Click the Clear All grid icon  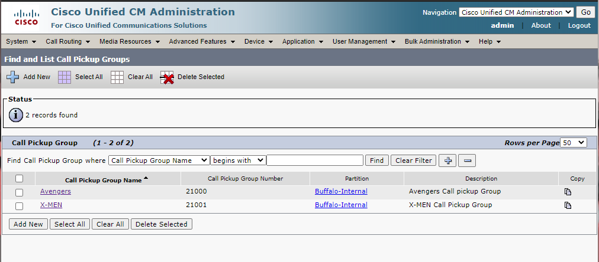click(x=117, y=77)
